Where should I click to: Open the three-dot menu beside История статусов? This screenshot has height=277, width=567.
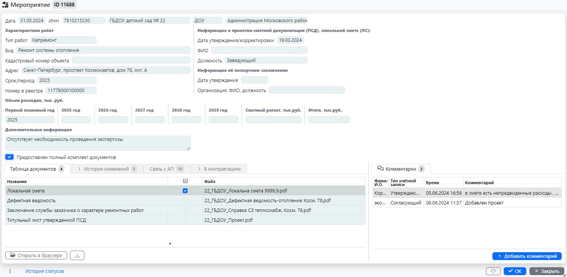click(10, 271)
